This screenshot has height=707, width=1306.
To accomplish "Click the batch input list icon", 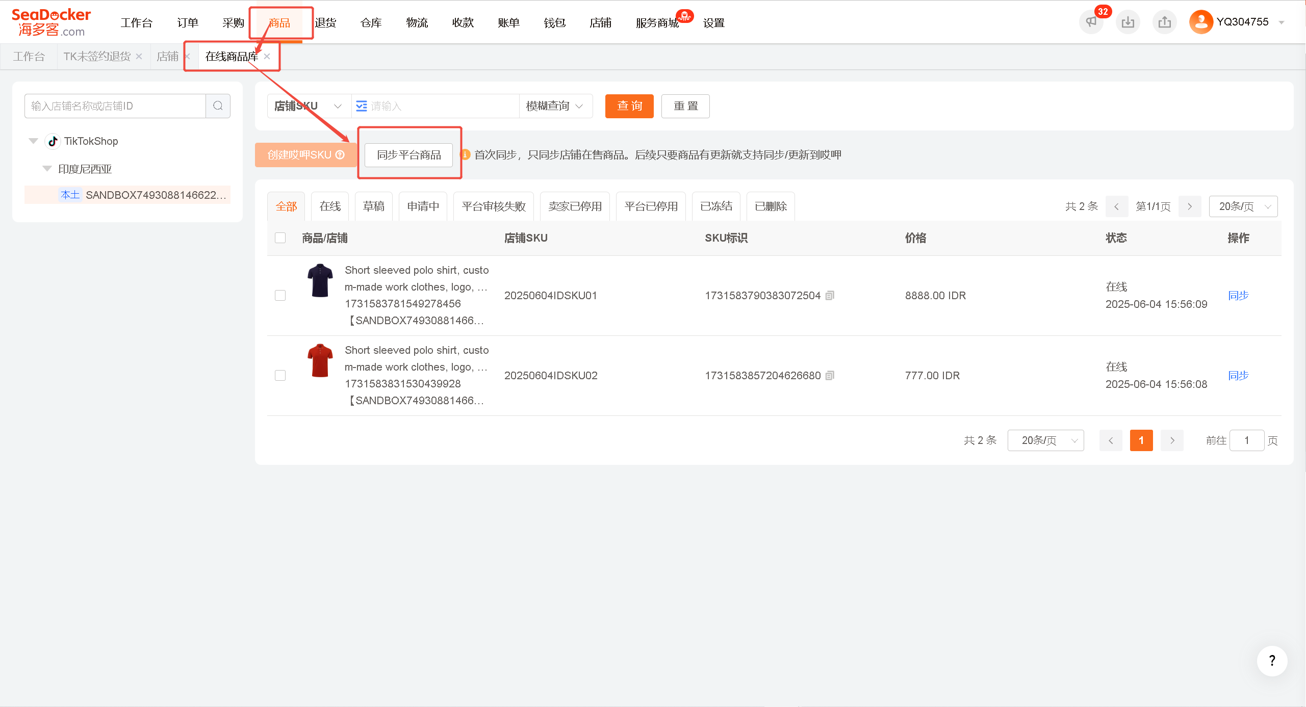I will tap(362, 106).
